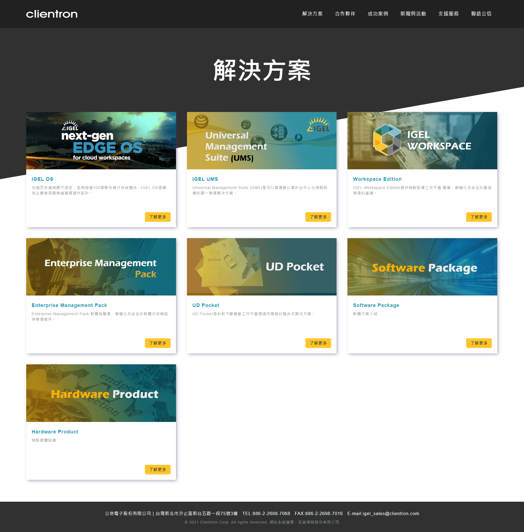Click the 軟體方案介紹 description text
The height and width of the screenshot is (532, 524).
tap(365, 314)
